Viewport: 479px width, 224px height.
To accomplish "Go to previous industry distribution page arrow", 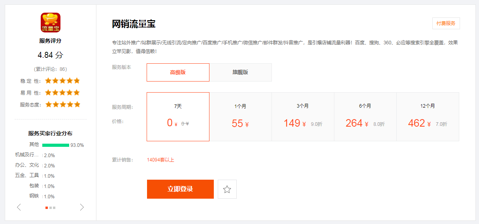I will [19, 207].
